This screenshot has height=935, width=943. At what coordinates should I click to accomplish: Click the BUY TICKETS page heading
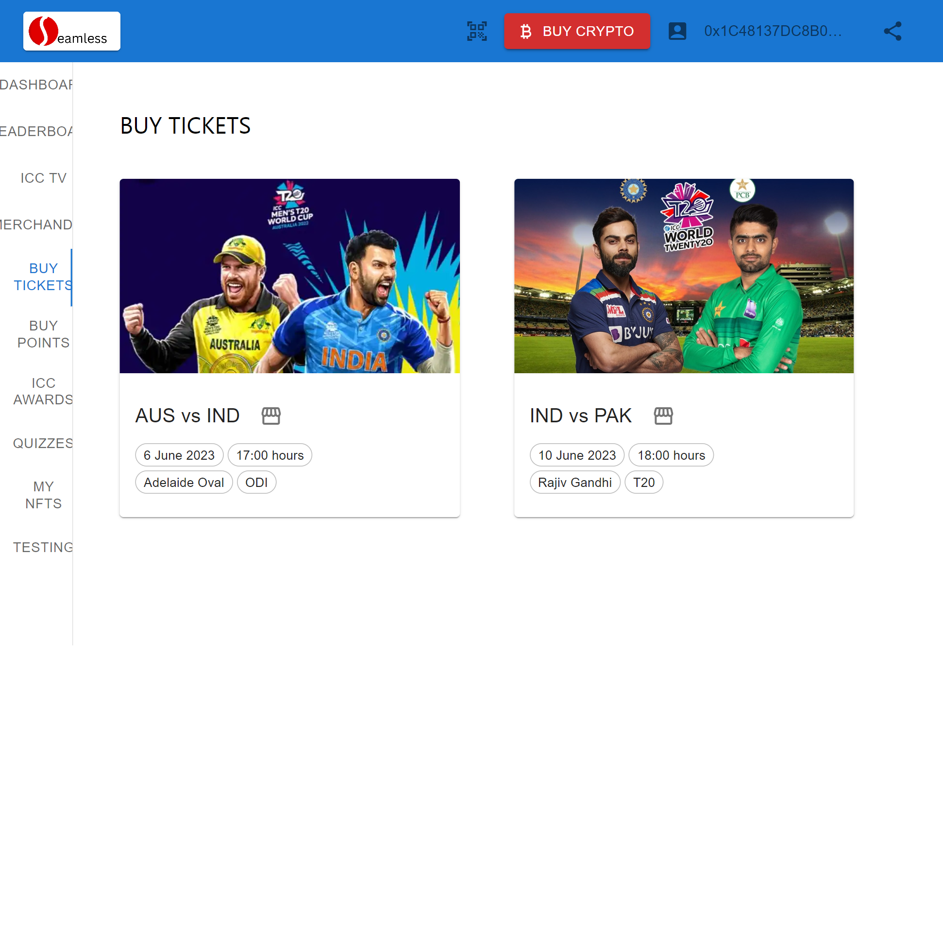(185, 126)
